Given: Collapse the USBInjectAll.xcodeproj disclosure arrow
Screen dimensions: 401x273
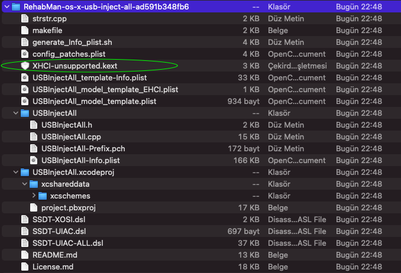Looking at the screenshot, I should [15, 172].
